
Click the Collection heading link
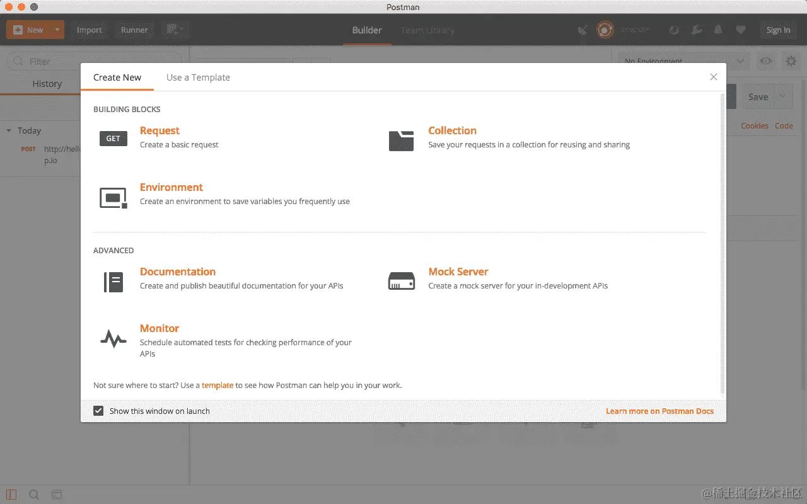click(452, 130)
